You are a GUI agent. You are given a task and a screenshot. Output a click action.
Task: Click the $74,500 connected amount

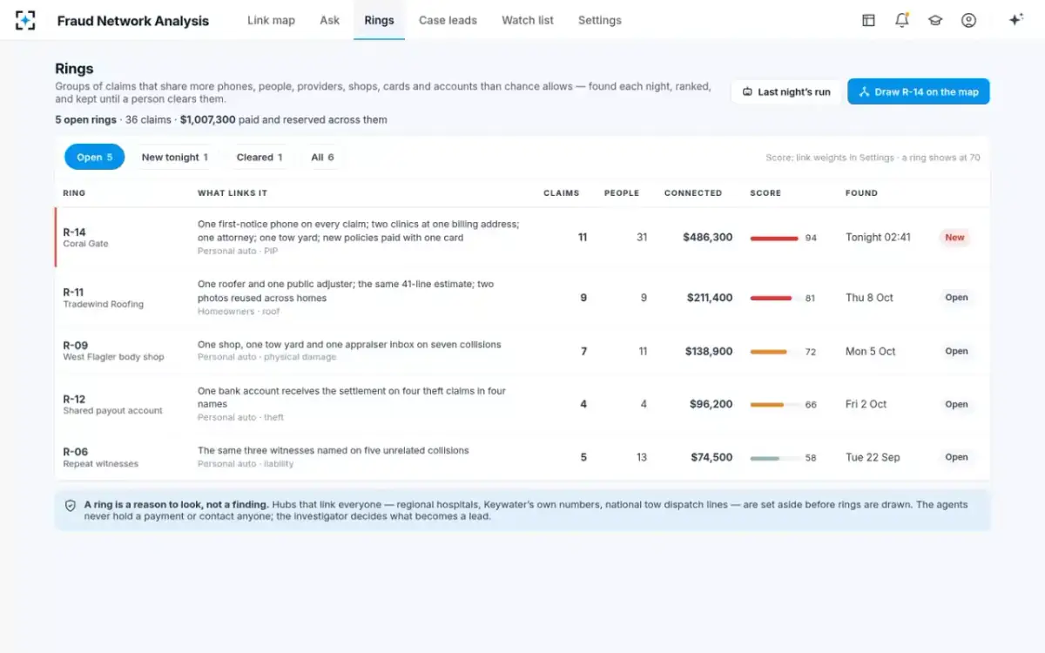coord(711,458)
